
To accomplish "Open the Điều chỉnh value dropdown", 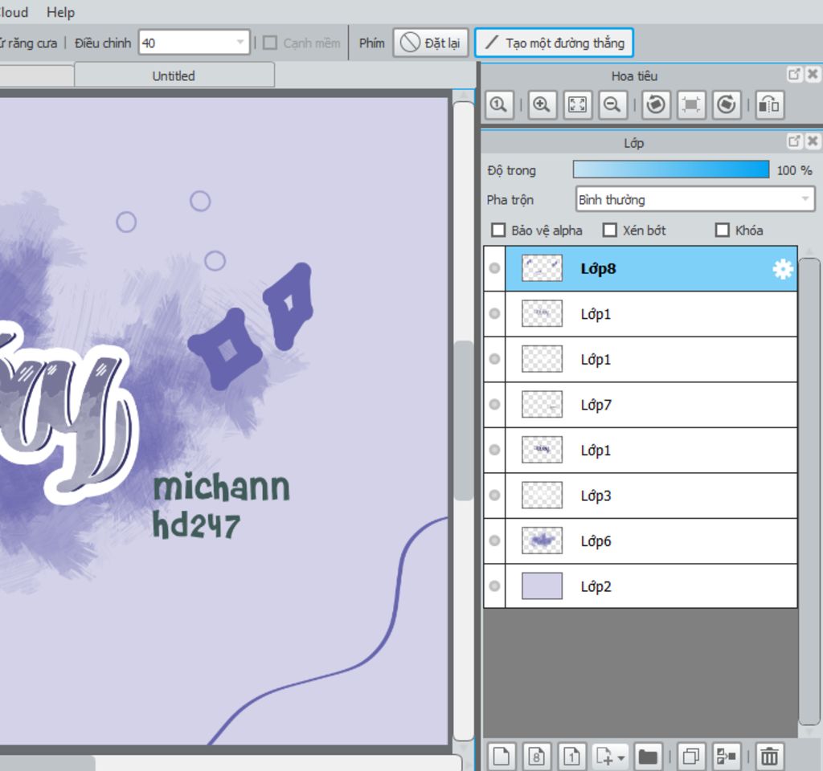I will coord(240,43).
